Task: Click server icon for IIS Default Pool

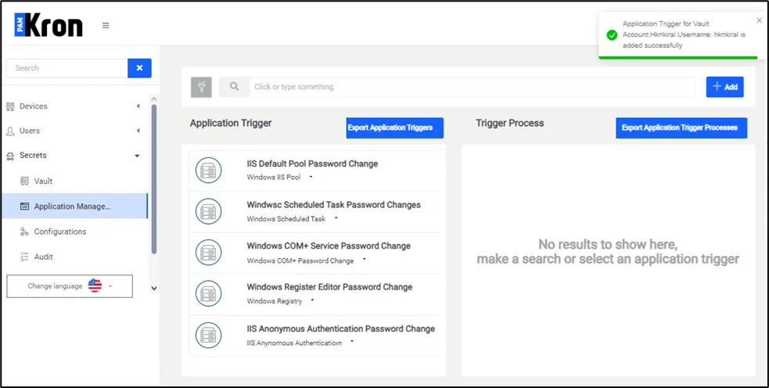Action: (208, 171)
